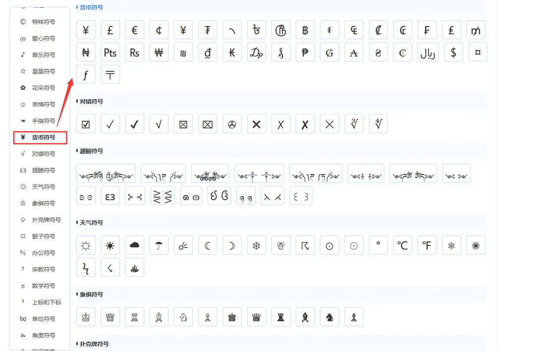This screenshot has width=535, height=351.
Task: Open 办公符号 sidebar category
Action: 40,253
